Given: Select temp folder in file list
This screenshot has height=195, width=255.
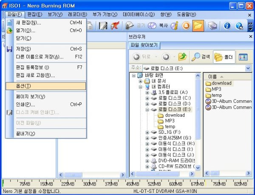Looking at the screenshot, I should (x=213, y=95).
